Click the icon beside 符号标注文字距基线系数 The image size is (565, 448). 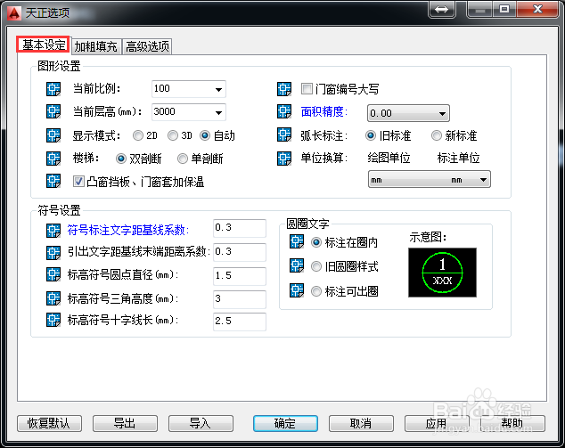[53, 231]
